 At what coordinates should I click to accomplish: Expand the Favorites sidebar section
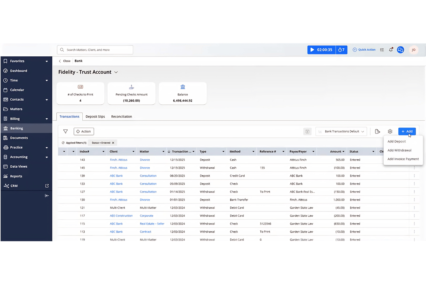[47, 61]
